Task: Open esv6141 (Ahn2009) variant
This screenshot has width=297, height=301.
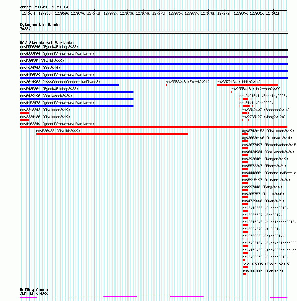Action: tap(256, 103)
